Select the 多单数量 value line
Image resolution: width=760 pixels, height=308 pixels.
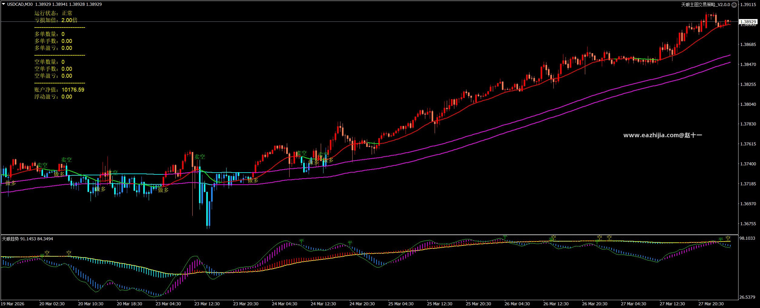point(49,34)
